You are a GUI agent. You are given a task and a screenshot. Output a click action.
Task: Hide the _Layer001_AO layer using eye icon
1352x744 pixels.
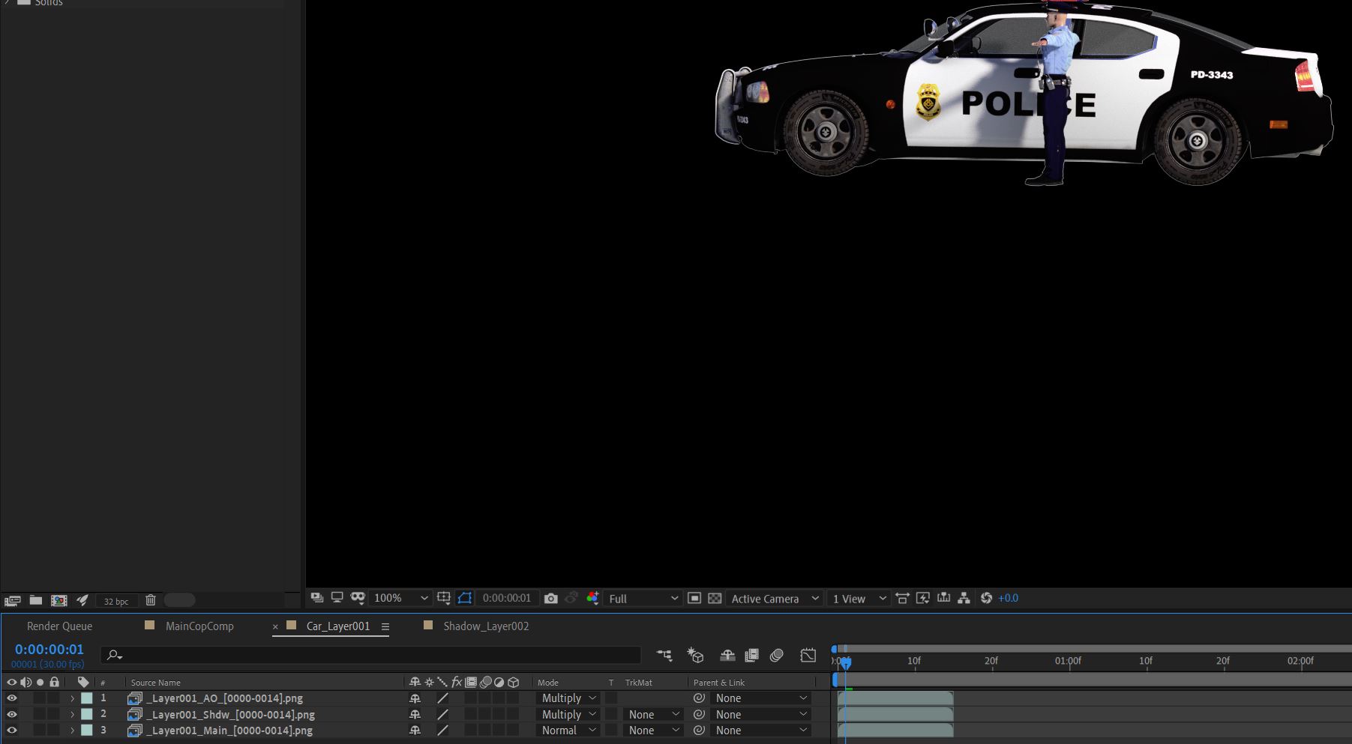coord(11,698)
